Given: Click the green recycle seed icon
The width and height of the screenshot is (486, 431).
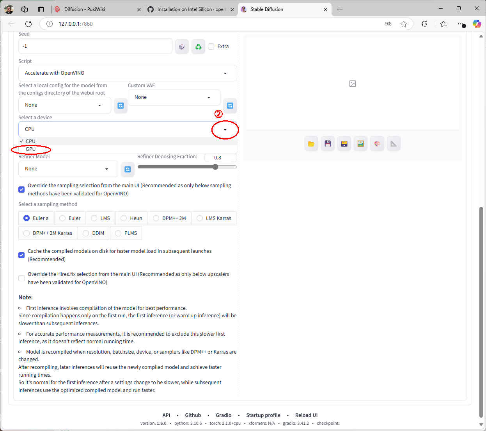Looking at the screenshot, I should (x=198, y=46).
